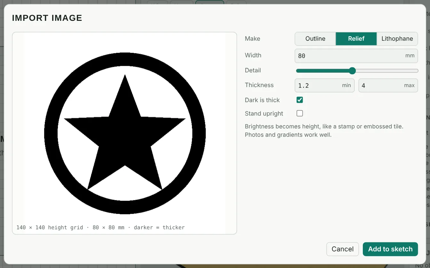Uncheck the Dark is thick checkbox
The image size is (430, 268).
[x=300, y=100]
